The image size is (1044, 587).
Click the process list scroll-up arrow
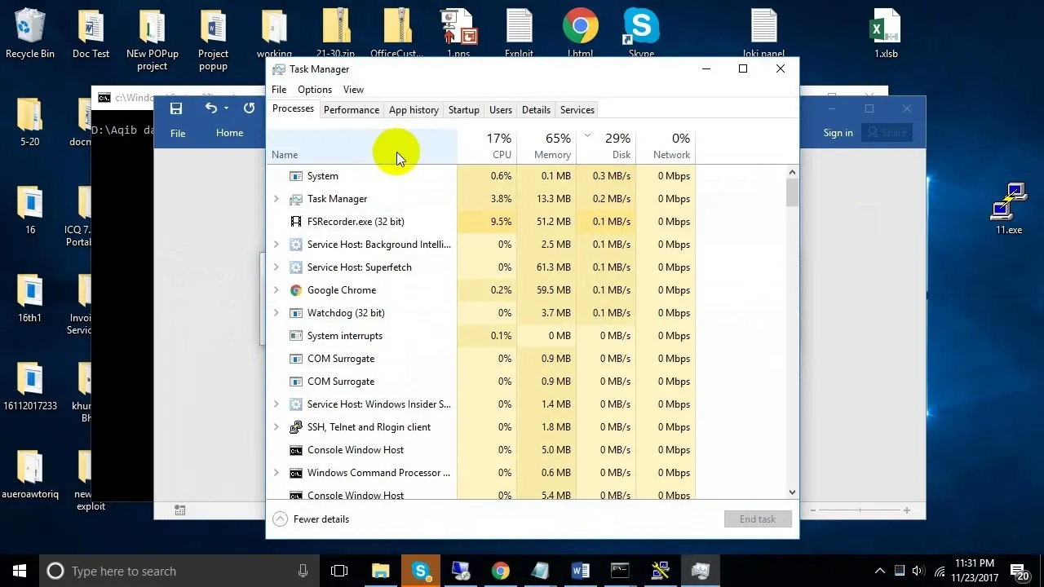(x=792, y=172)
